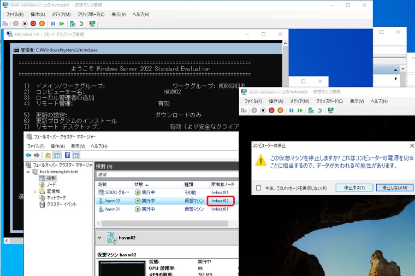Select 記憶域 in the cluster tree
The image size is (415, 276).
coord(53,191)
